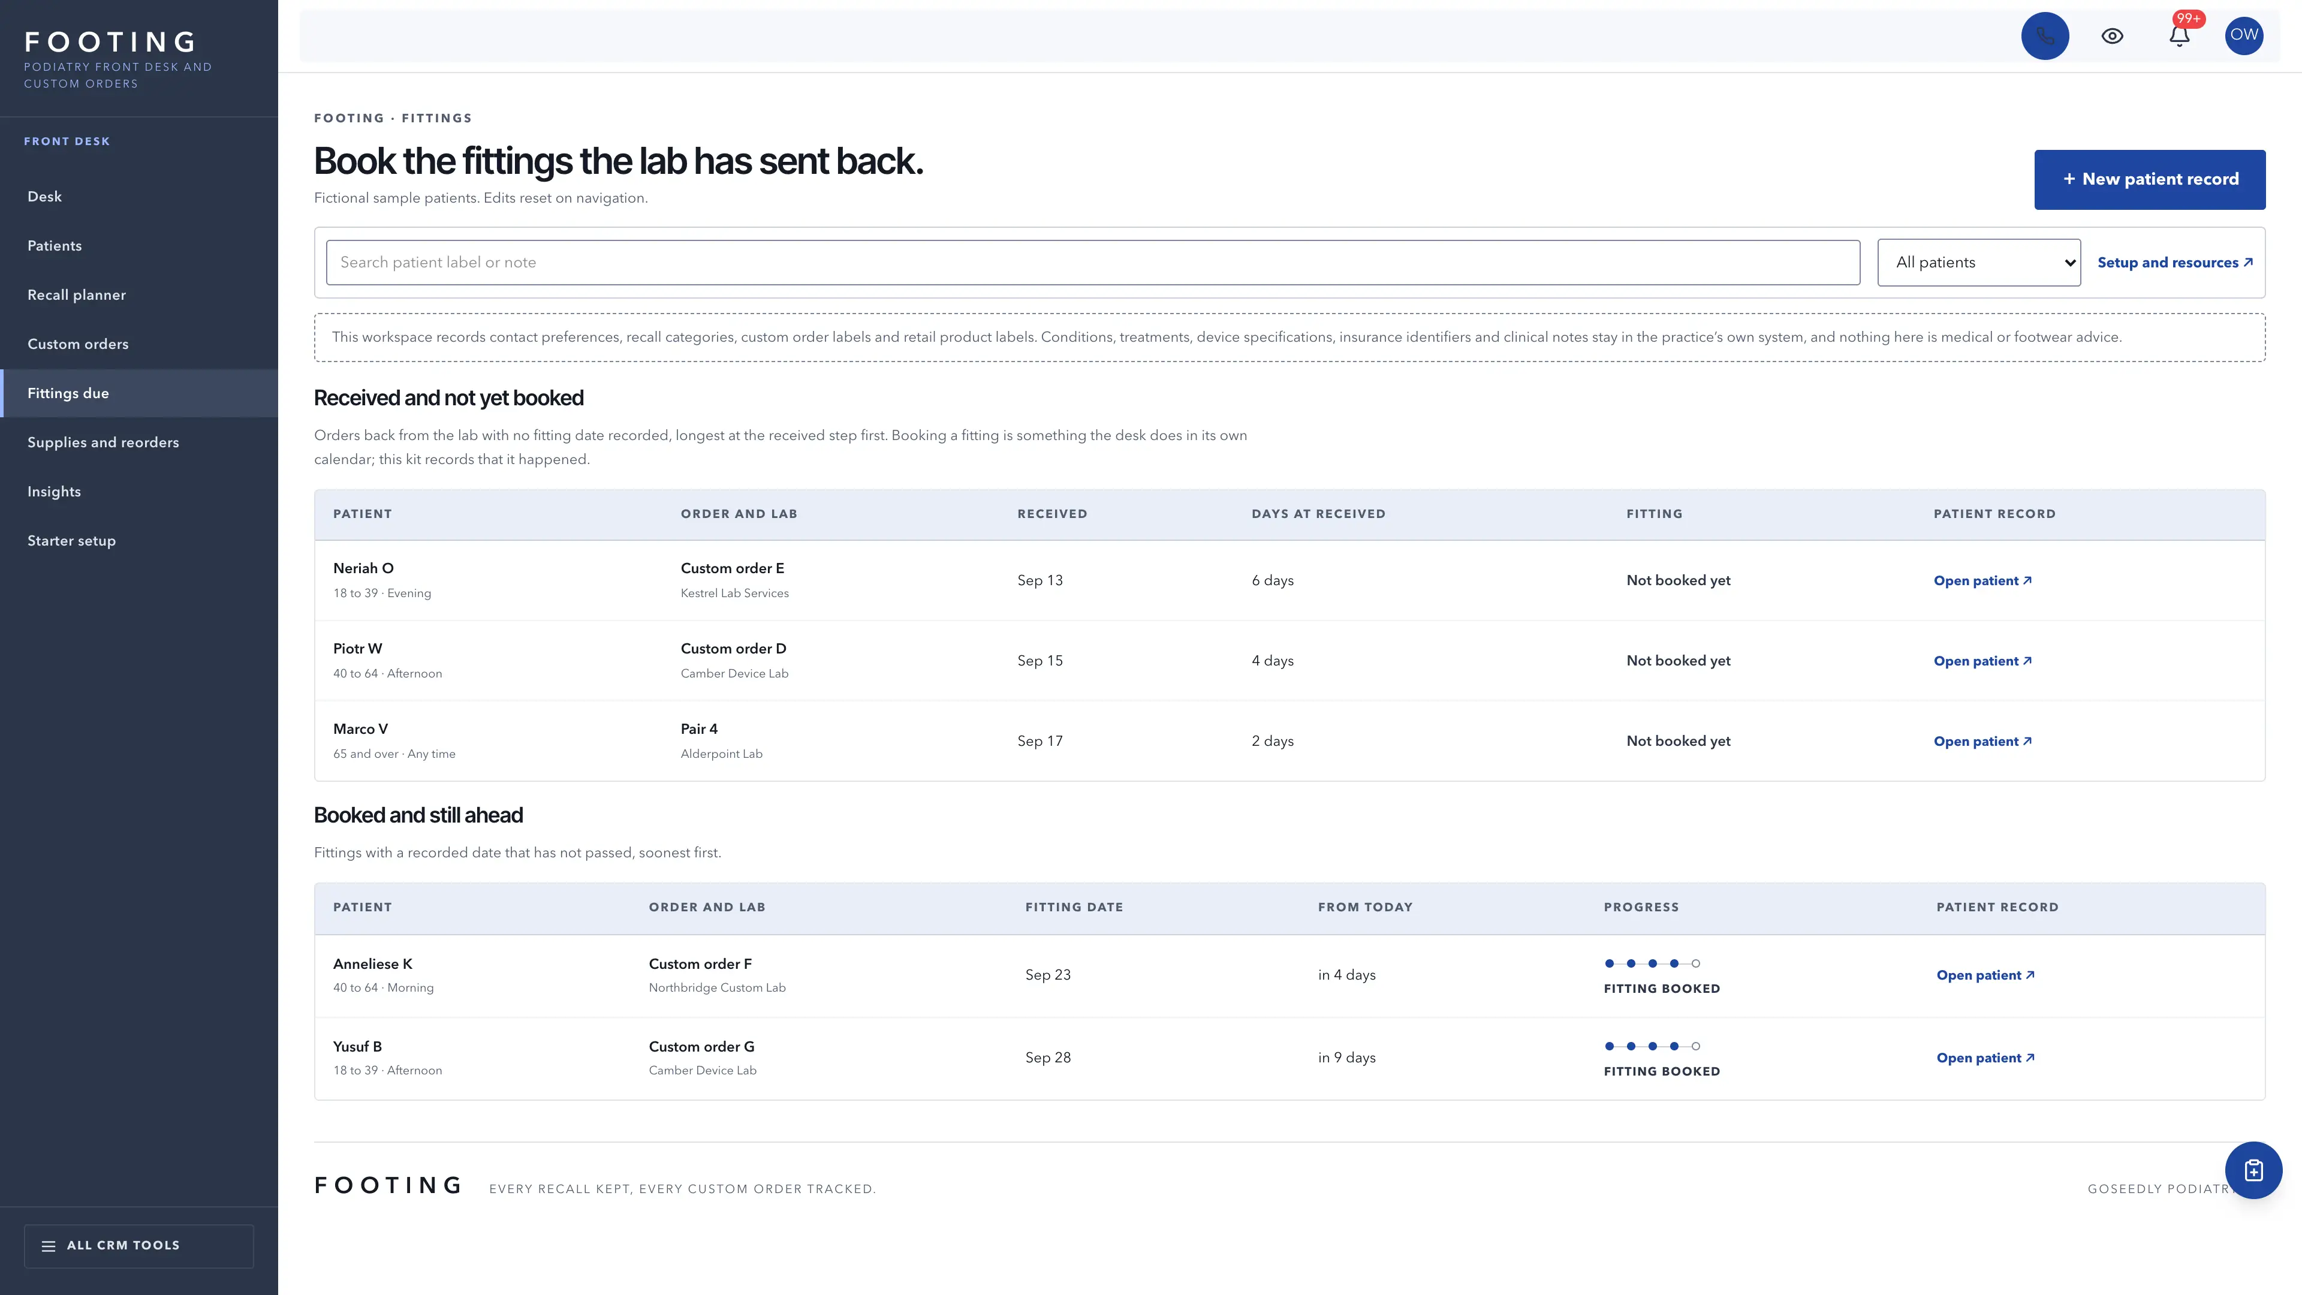This screenshot has width=2302, height=1295.
Task: Open Recall planner in sidebar
Action: click(140, 295)
